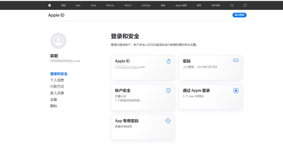Open the App 专用密码 card title

tap(127, 121)
